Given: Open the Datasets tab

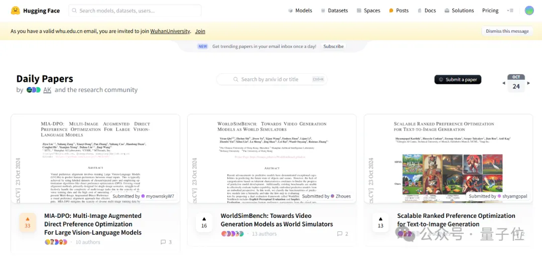Looking at the screenshot, I should pos(334,11).
